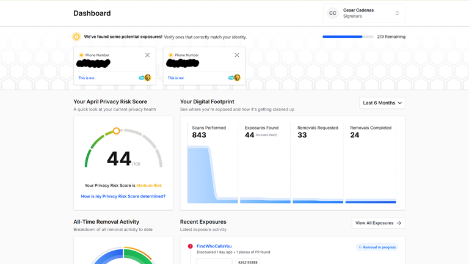Click the shield badge on first phone card

coord(147,78)
